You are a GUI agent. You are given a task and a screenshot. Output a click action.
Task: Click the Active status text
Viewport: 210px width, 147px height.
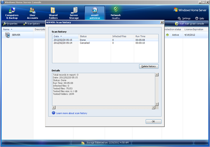[x=175, y=35]
